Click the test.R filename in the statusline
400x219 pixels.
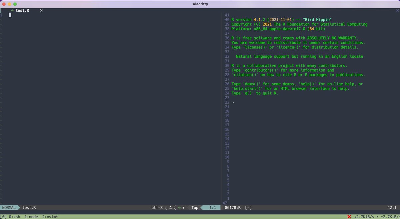coord(29,208)
